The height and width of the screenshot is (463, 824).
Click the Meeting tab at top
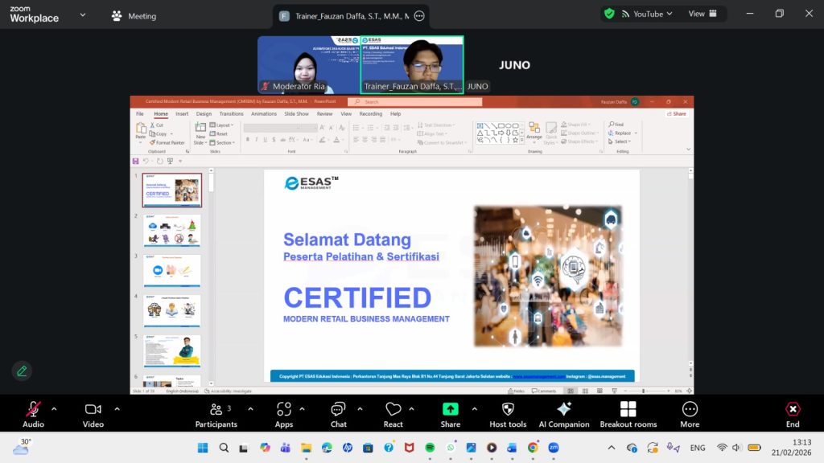click(134, 16)
